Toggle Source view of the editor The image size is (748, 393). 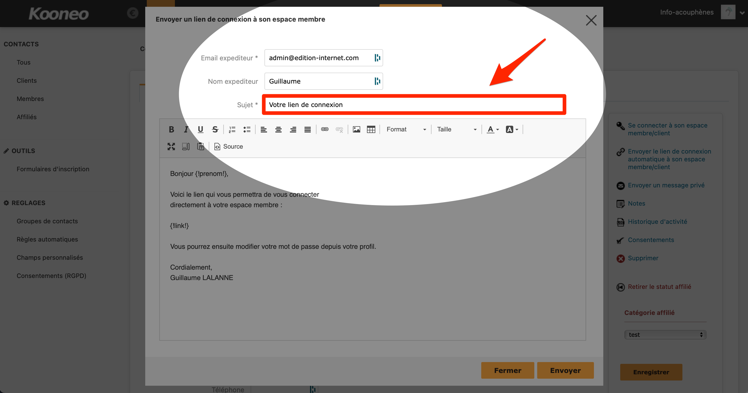point(229,146)
